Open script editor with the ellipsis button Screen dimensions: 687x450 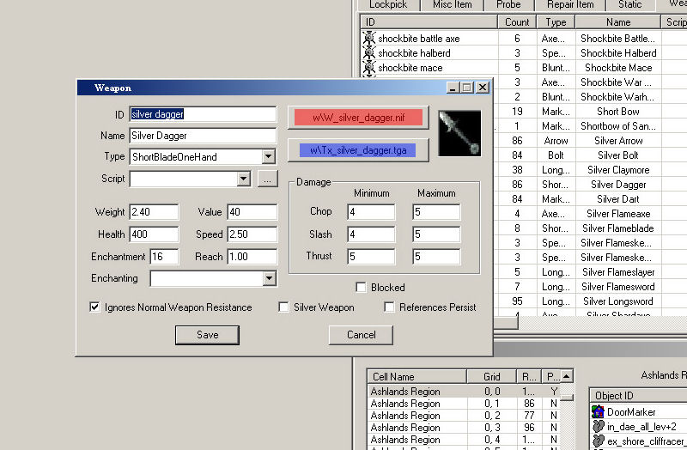(x=268, y=179)
